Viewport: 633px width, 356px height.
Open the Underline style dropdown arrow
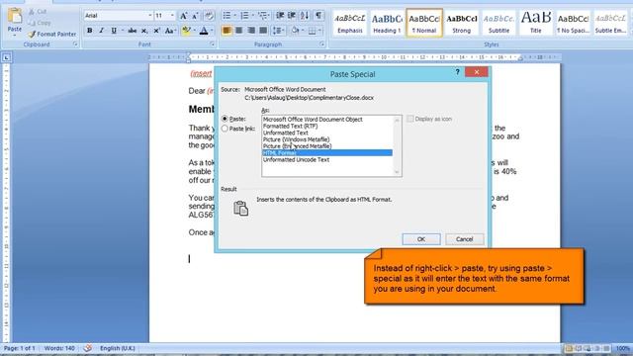122,31
